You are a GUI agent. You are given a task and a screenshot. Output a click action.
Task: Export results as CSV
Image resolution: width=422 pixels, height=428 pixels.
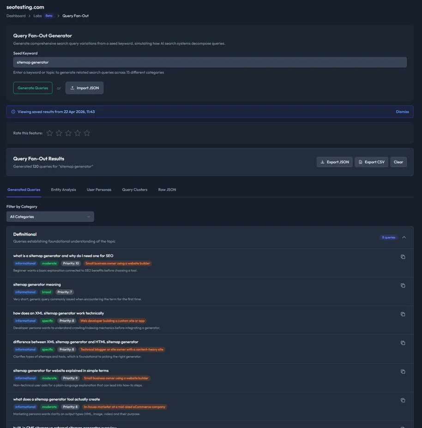click(x=371, y=162)
